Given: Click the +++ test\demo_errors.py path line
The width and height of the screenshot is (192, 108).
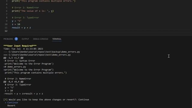Looking at the screenshot, I should tap(37, 55).
